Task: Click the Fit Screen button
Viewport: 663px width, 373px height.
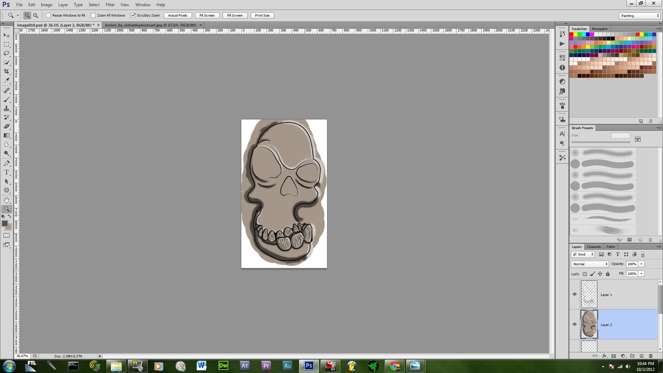Action: (207, 16)
